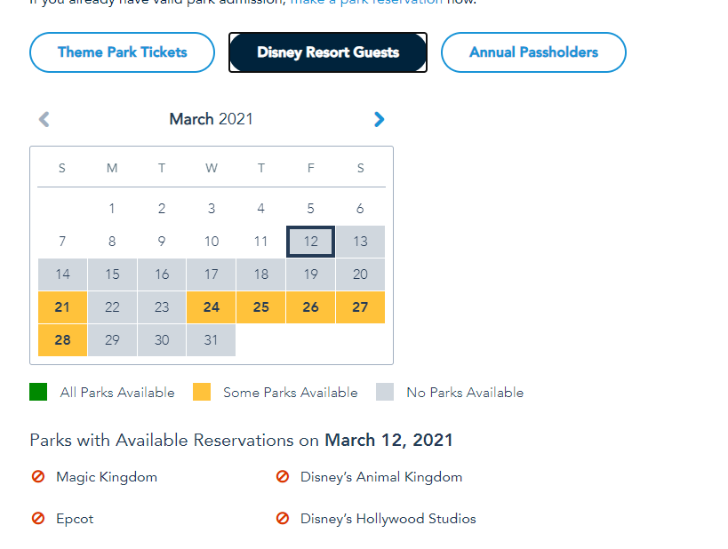
Task: Select March 21 on the calendar
Action: click(x=62, y=307)
